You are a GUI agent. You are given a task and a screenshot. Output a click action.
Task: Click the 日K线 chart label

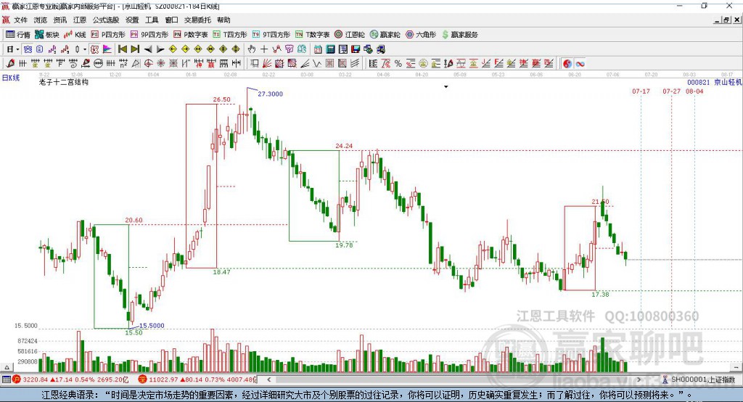click(11, 78)
